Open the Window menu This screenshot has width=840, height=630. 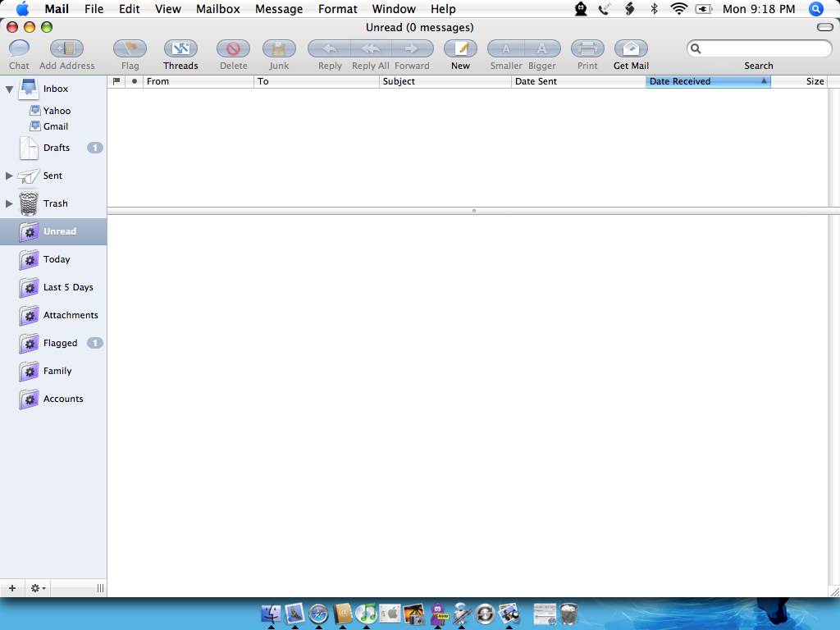394,9
